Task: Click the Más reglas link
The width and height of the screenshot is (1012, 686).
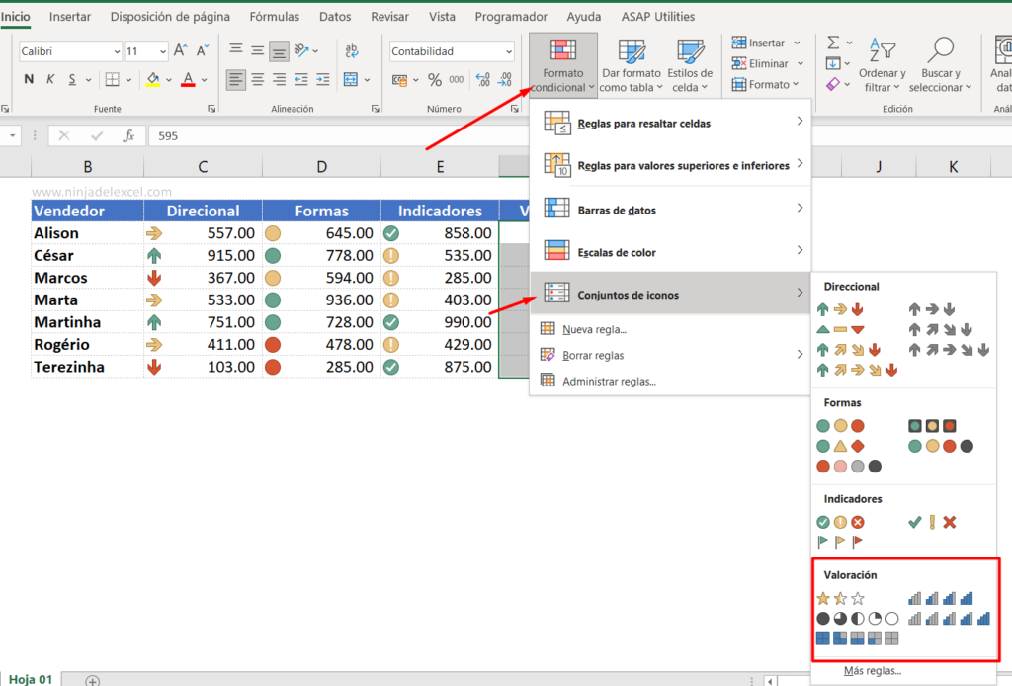Action: coord(872,670)
